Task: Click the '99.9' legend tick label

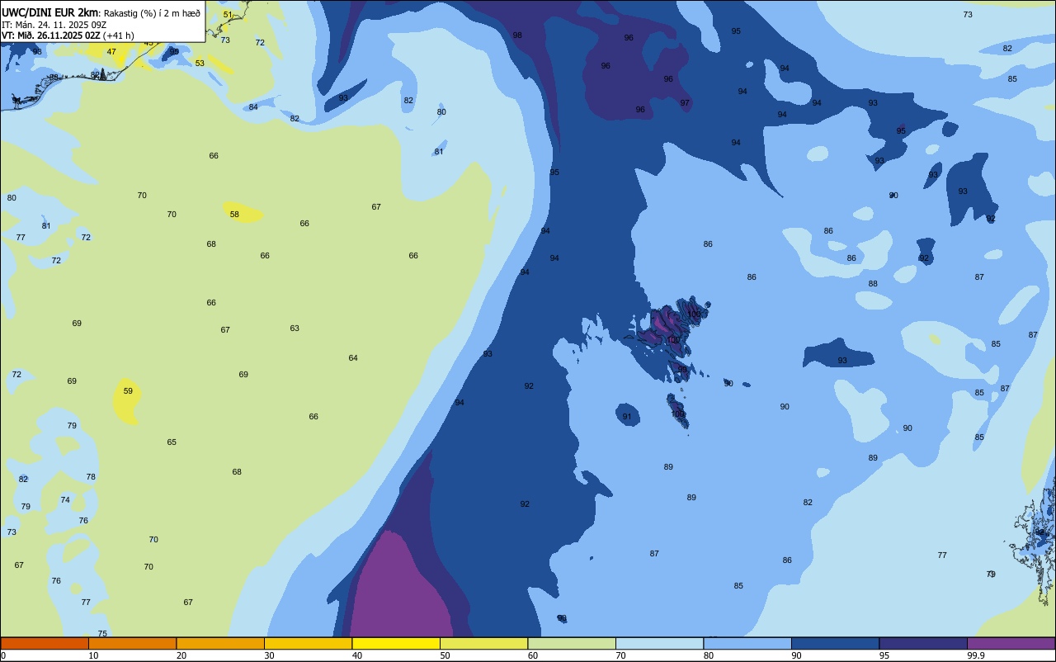Action: [x=976, y=655]
